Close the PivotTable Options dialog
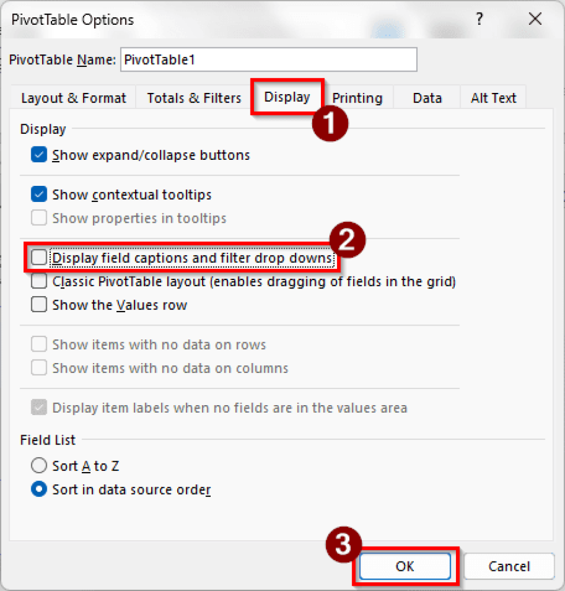565x591 pixels. pos(535,19)
